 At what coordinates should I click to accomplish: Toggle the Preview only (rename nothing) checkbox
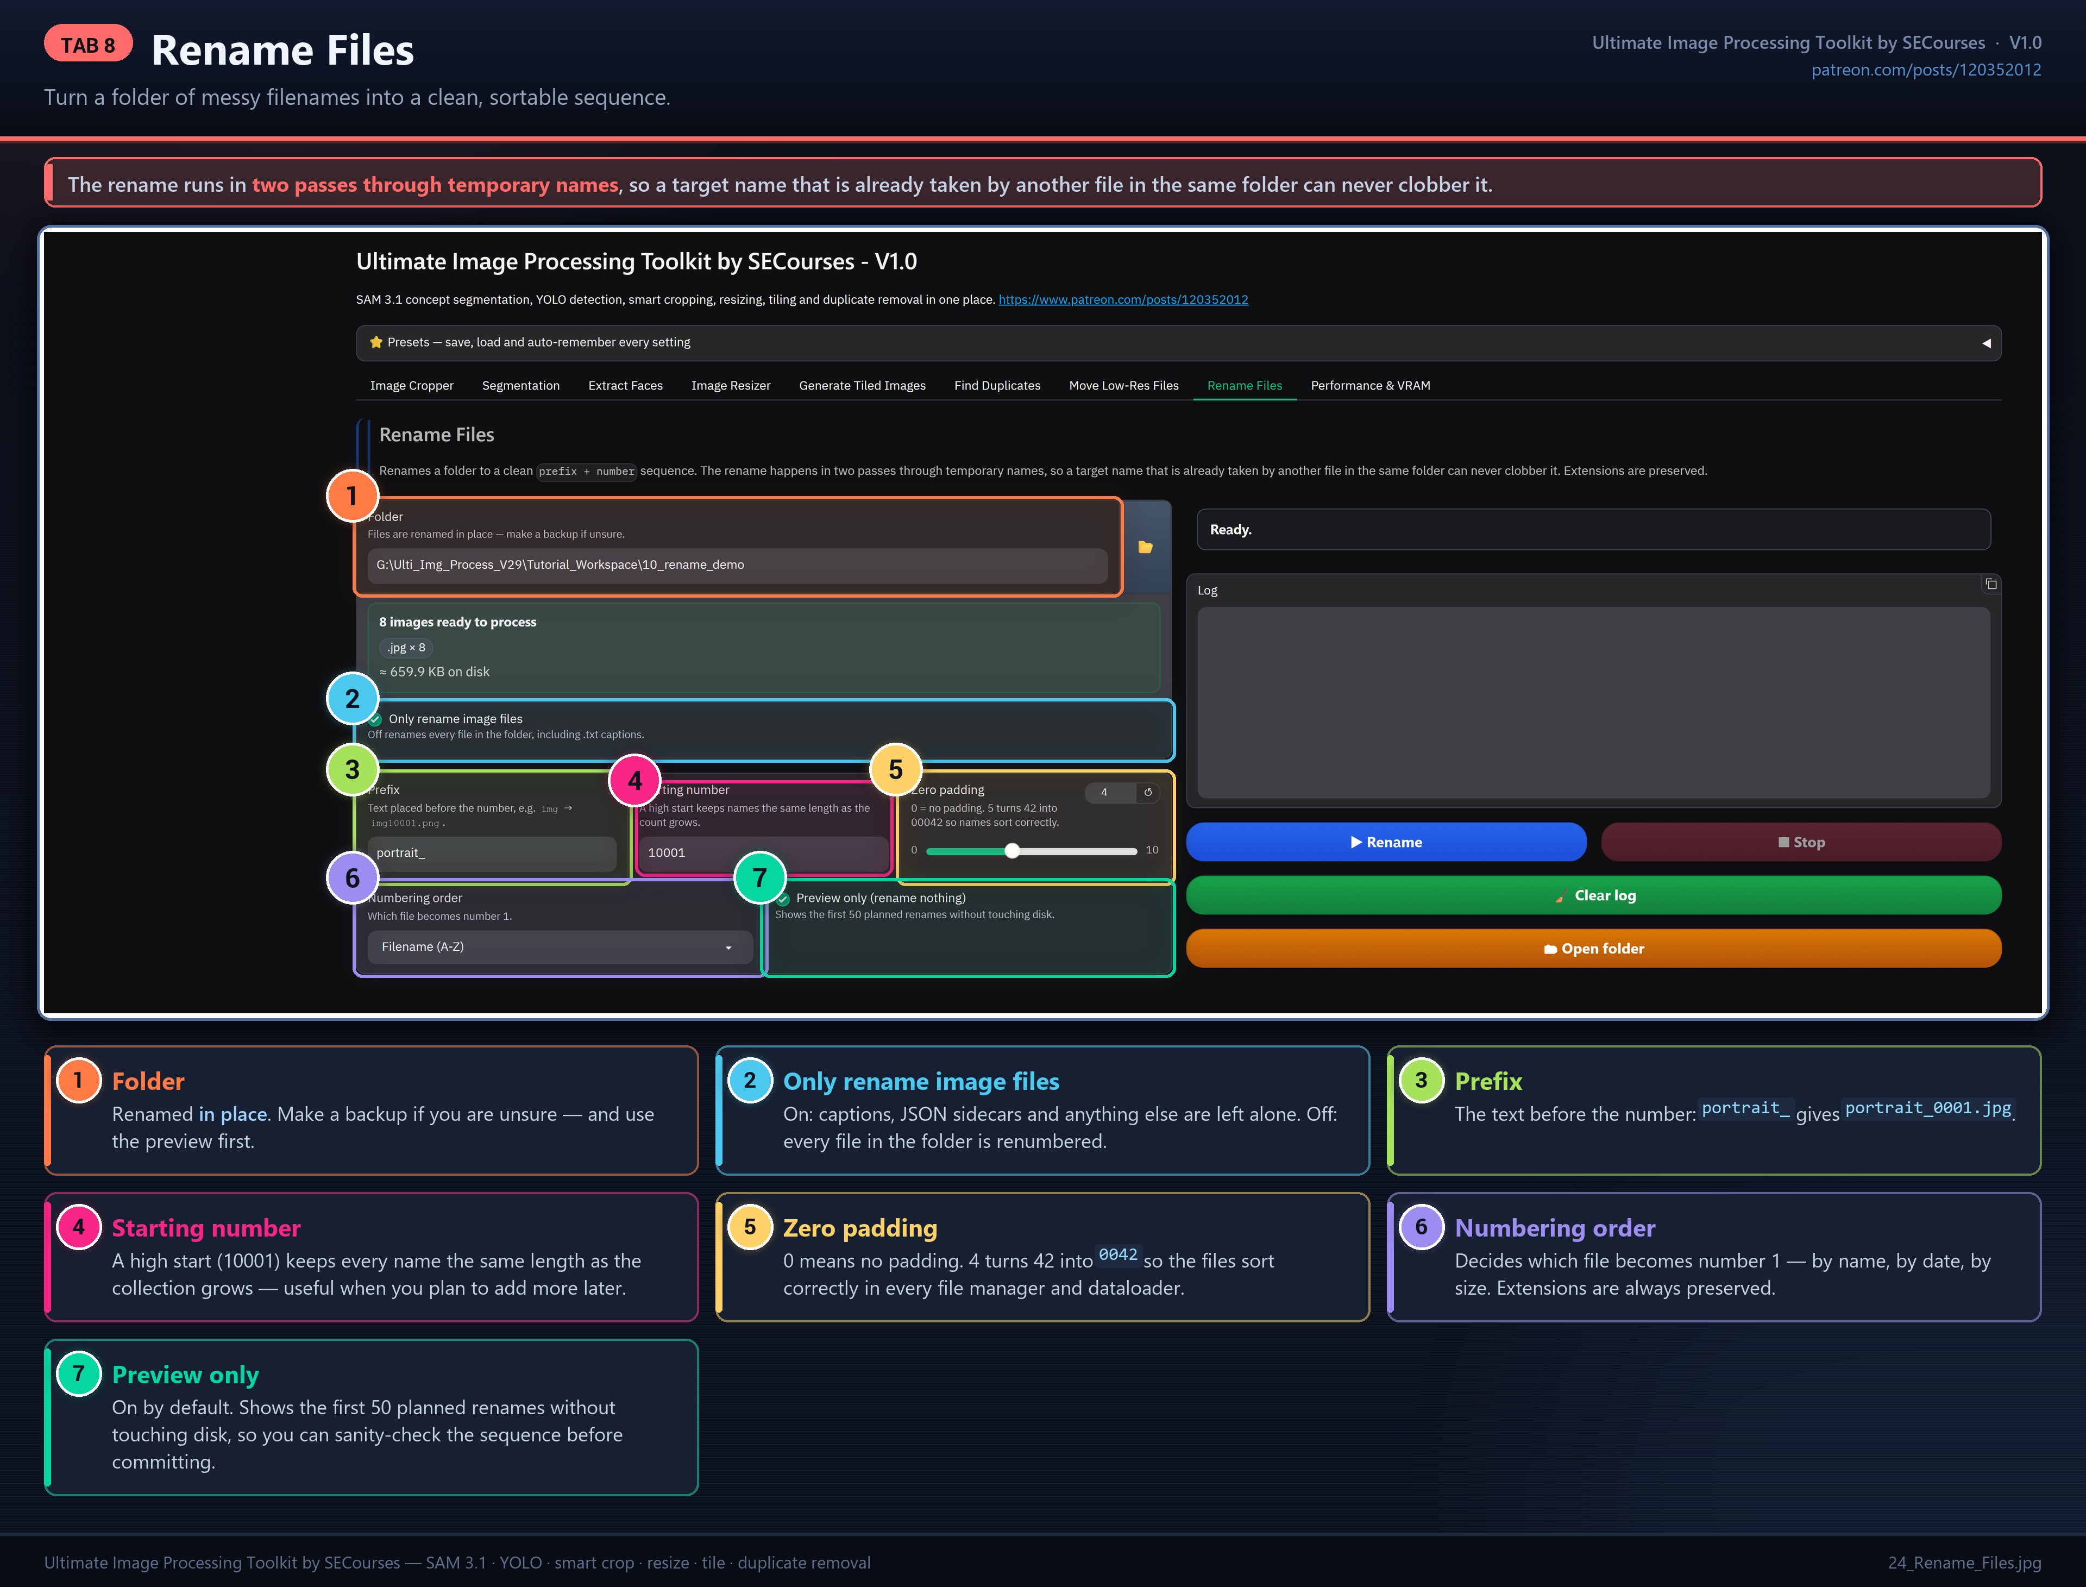784,898
